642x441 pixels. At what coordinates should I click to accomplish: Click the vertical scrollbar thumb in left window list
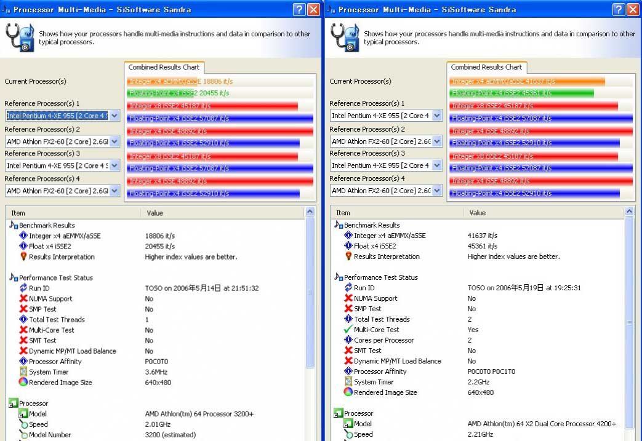tap(310, 293)
